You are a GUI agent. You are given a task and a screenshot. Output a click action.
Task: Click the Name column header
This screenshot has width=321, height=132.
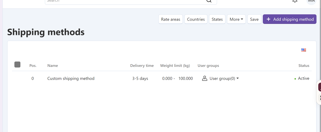52,66
